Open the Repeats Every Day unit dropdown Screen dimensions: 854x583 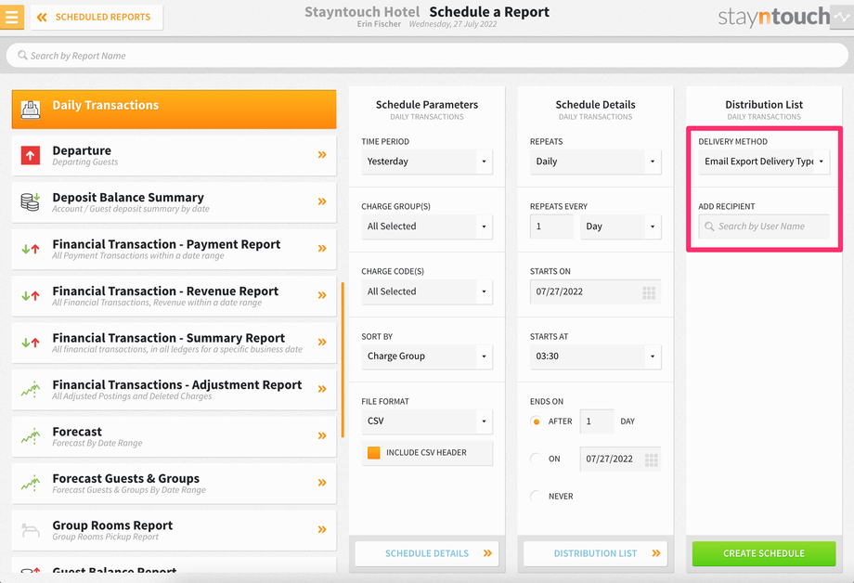pos(620,227)
